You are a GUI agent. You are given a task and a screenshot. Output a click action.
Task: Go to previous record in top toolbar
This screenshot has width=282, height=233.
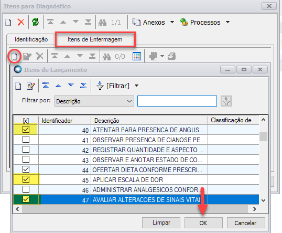tap(63, 22)
